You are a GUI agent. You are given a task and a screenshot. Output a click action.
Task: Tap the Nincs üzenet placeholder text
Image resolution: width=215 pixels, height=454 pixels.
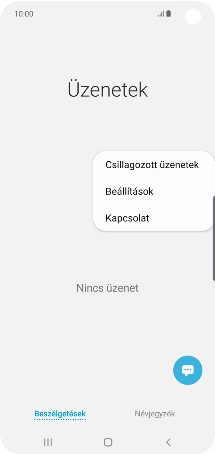click(107, 288)
